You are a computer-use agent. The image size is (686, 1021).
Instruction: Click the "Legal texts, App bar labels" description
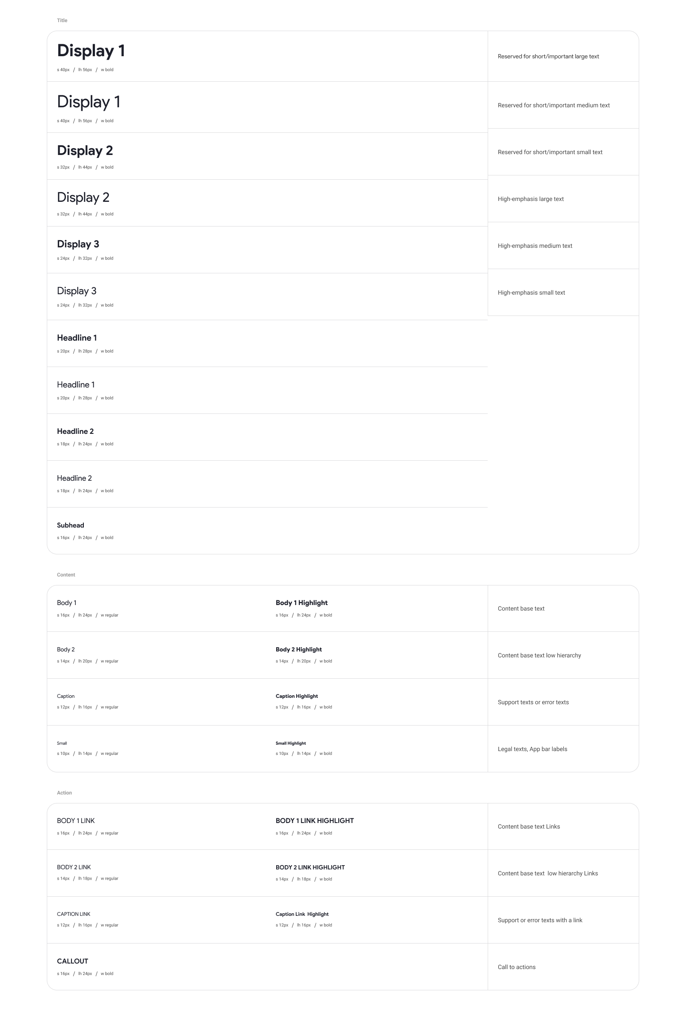pos(532,749)
